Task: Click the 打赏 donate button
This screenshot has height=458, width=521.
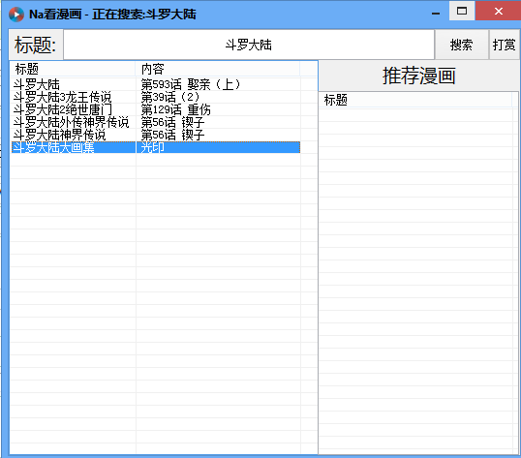Action: 505,45
